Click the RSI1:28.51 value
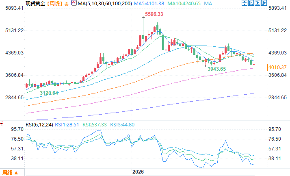Screen dimensions: 290x176 pos(67,125)
